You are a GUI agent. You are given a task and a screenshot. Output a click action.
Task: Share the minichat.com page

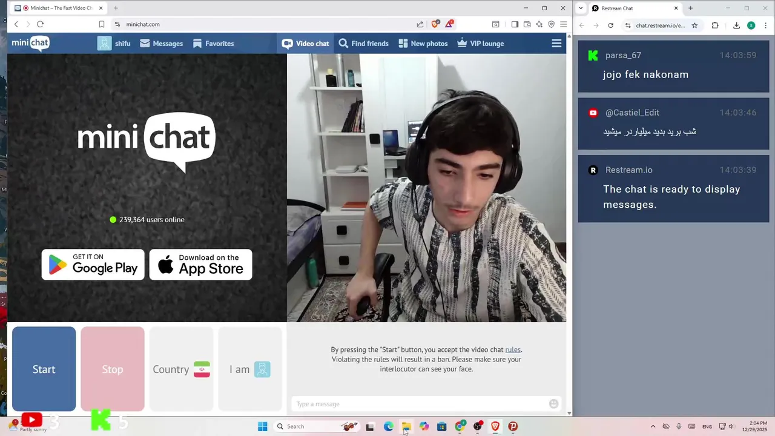420,24
